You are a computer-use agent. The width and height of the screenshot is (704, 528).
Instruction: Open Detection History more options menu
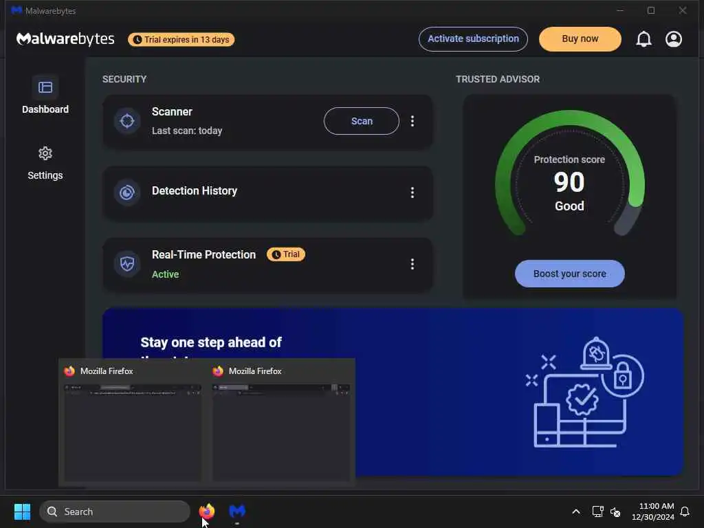coord(412,192)
